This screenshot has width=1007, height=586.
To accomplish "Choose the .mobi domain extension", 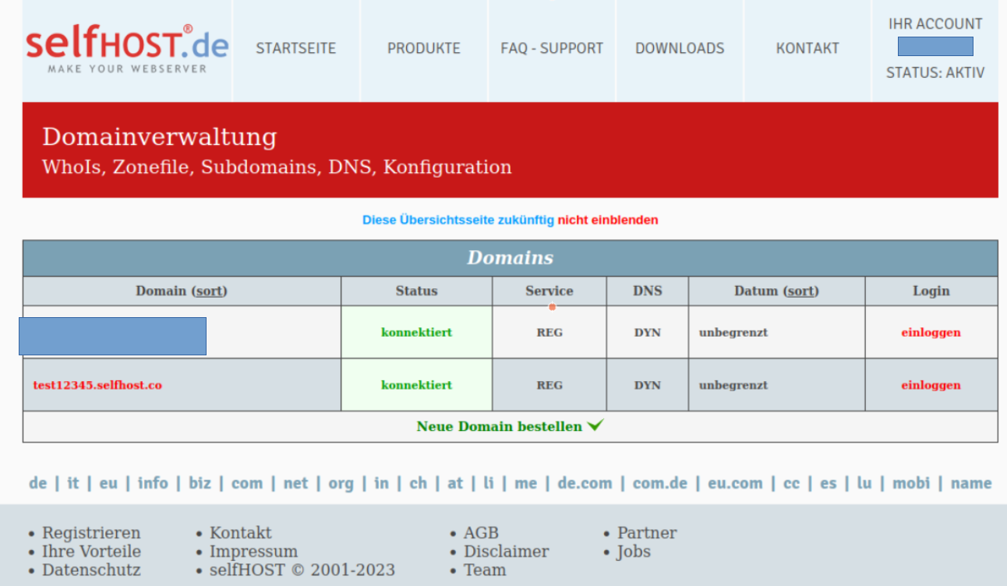I will coord(911,483).
